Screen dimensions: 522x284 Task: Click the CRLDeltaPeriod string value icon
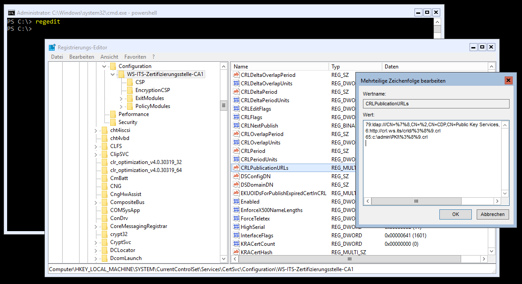(236, 92)
